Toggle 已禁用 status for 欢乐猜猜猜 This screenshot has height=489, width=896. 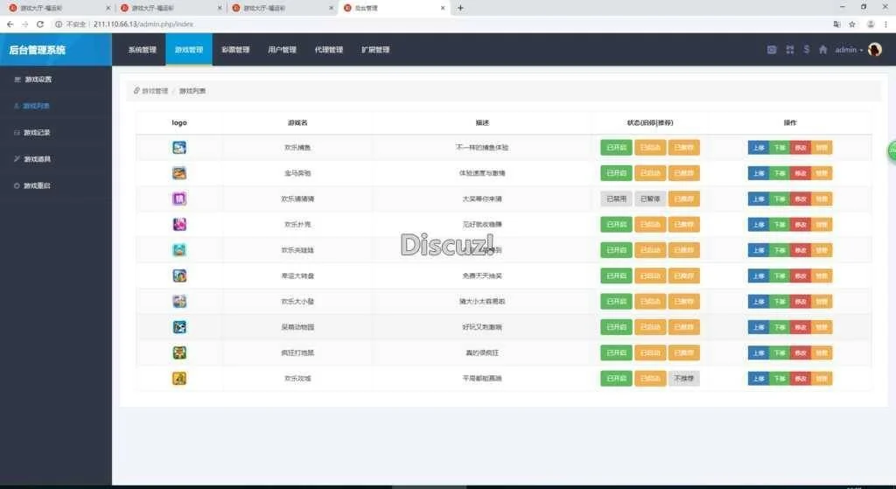coord(616,199)
